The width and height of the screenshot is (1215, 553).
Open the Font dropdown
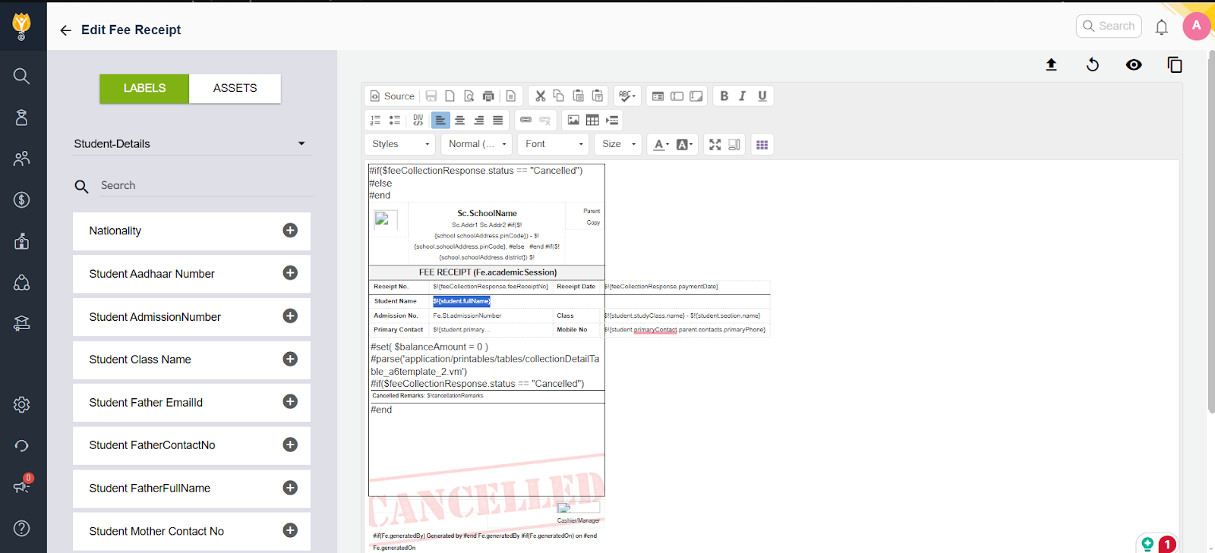(554, 144)
